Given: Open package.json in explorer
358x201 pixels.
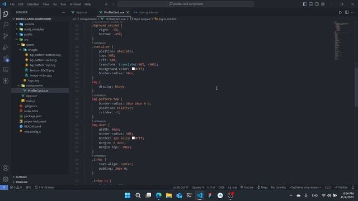Looking at the screenshot, I should [x=32, y=116].
